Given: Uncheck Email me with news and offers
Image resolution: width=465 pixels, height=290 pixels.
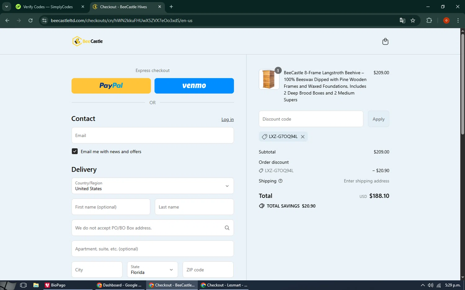Looking at the screenshot, I should click(x=75, y=151).
